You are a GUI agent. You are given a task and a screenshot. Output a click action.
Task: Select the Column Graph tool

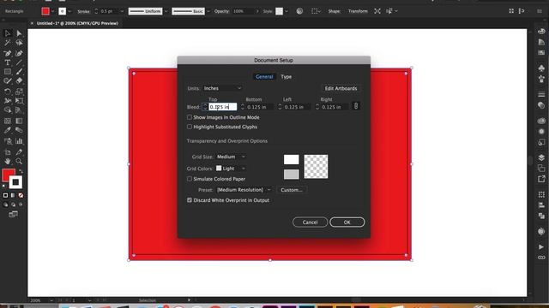pos(19,141)
